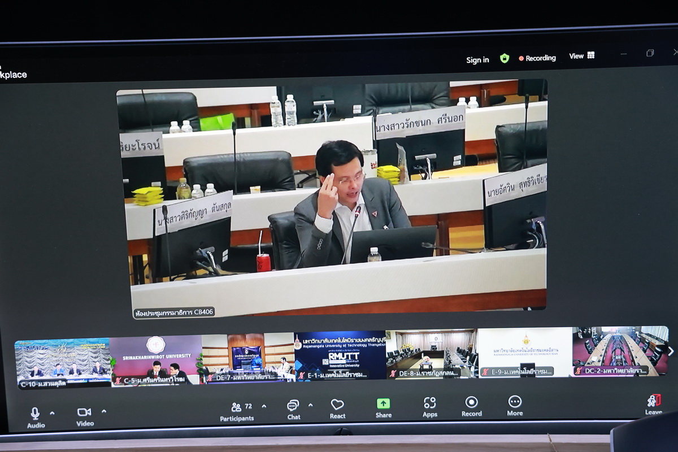Expand the Participants options chevron
Viewport: 678px width, 452px height.
(x=264, y=406)
